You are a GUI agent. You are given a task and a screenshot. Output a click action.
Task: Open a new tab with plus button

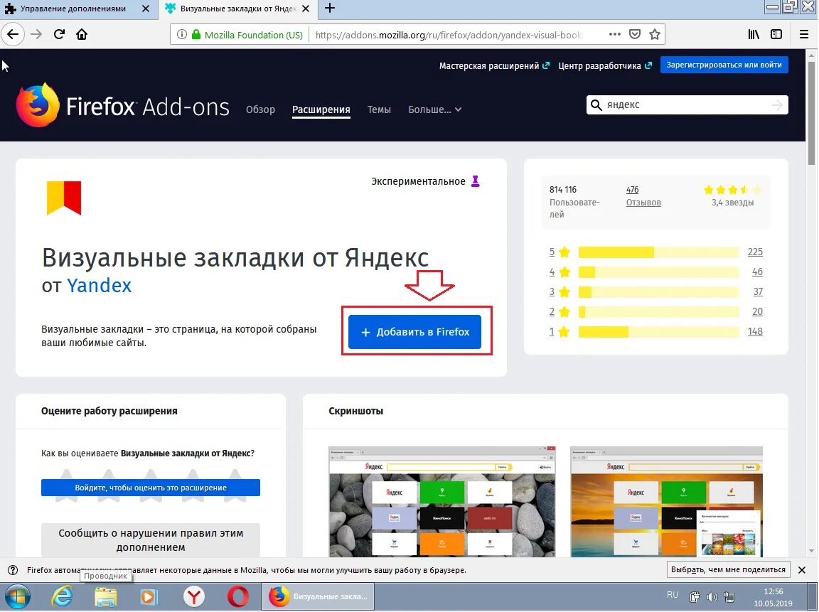[x=330, y=9]
